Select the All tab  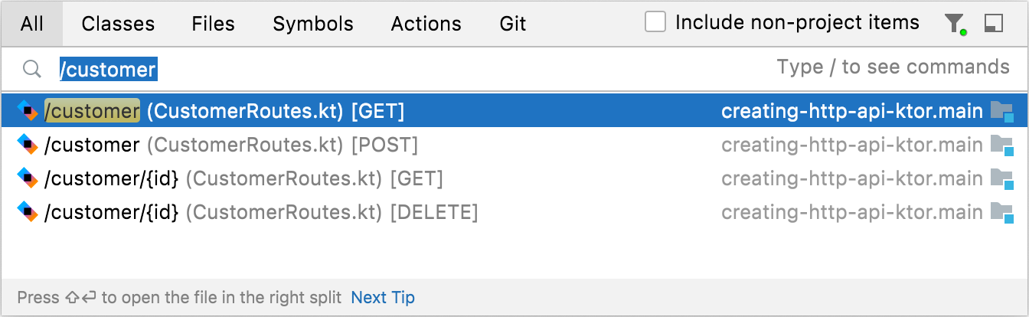click(32, 24)
